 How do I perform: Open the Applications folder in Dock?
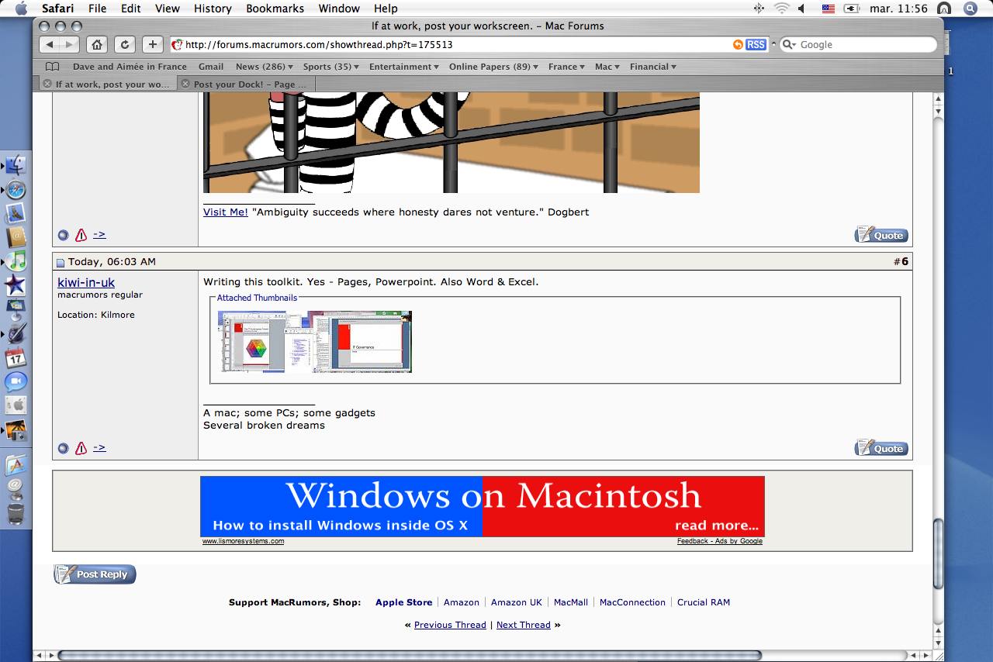tap(16, 465)
